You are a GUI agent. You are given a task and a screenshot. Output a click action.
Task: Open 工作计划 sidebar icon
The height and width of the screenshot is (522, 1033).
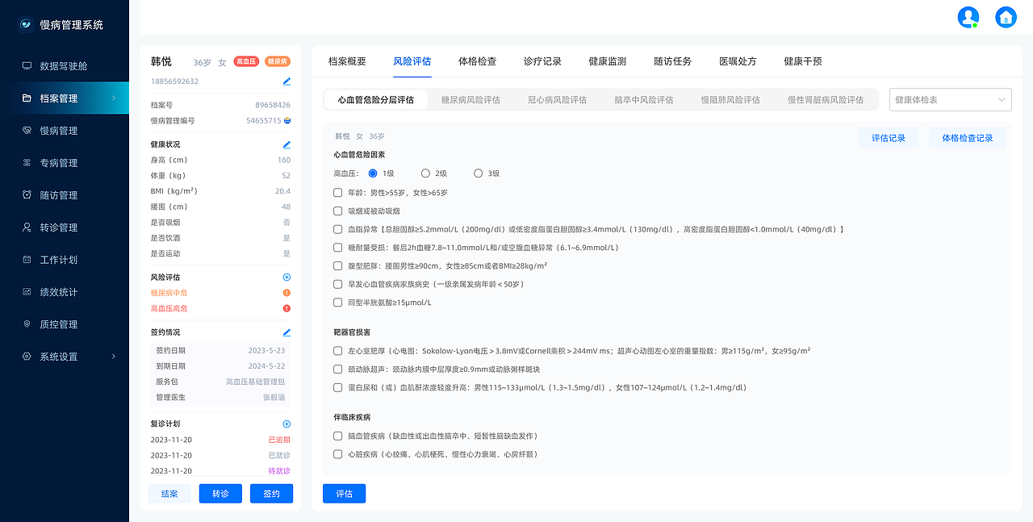coord(27,260)
